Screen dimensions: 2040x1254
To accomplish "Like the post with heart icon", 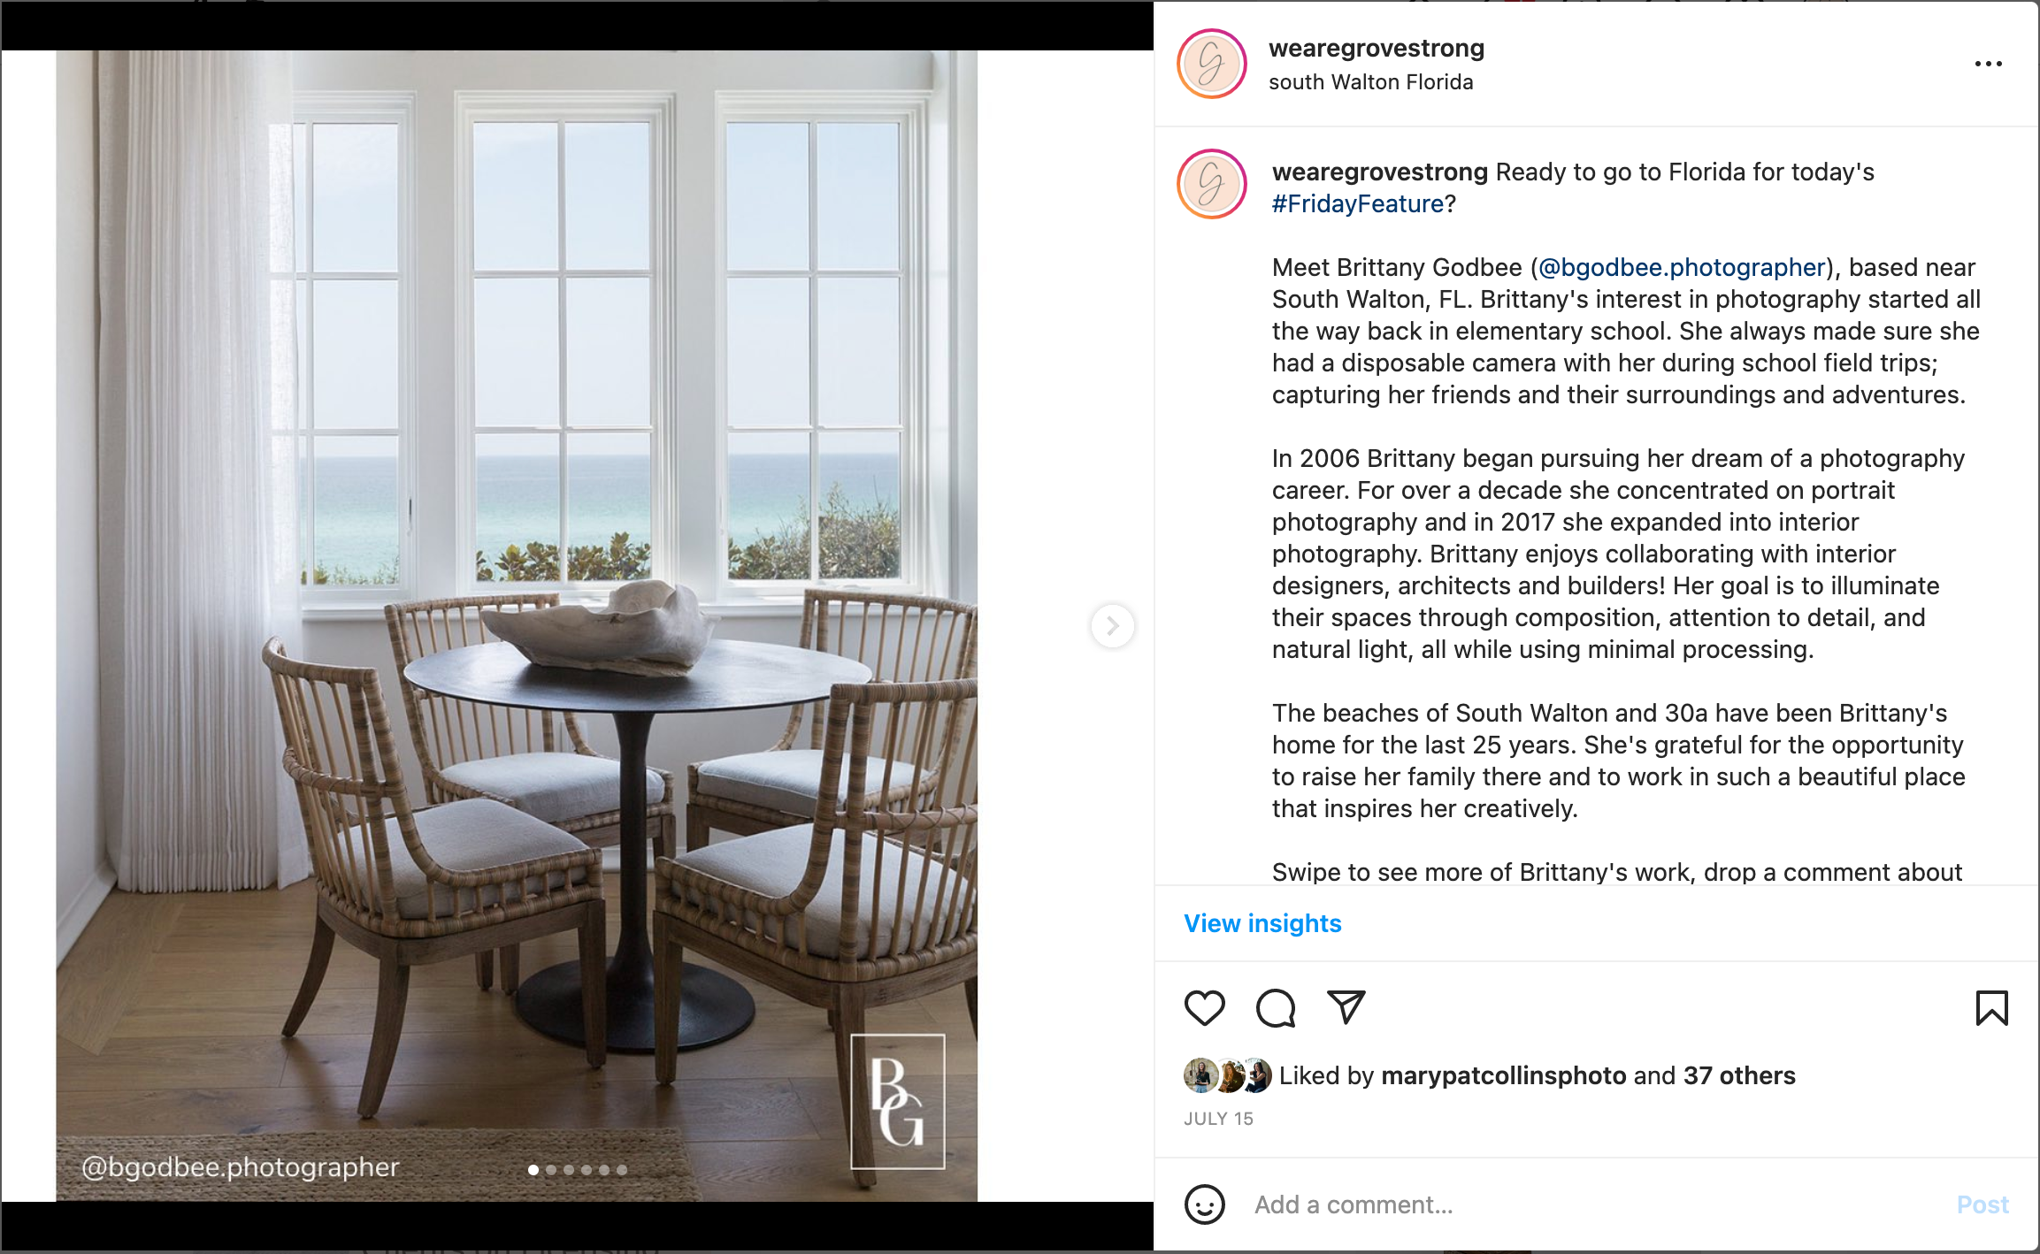I will coord(1204,1008).
